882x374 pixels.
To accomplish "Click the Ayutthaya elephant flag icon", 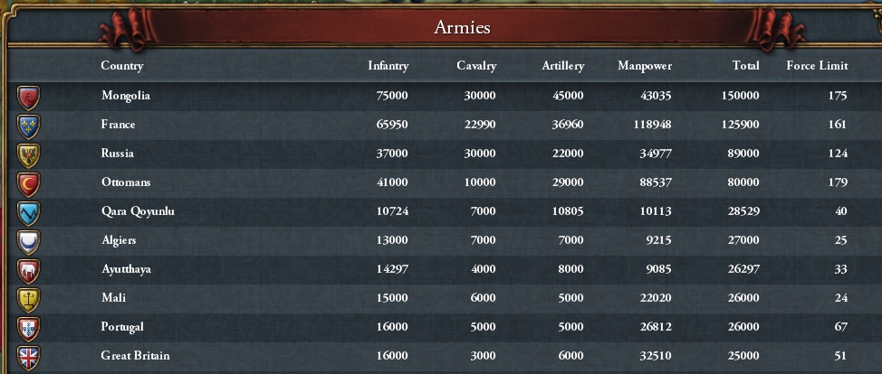I will pos(28,270).
